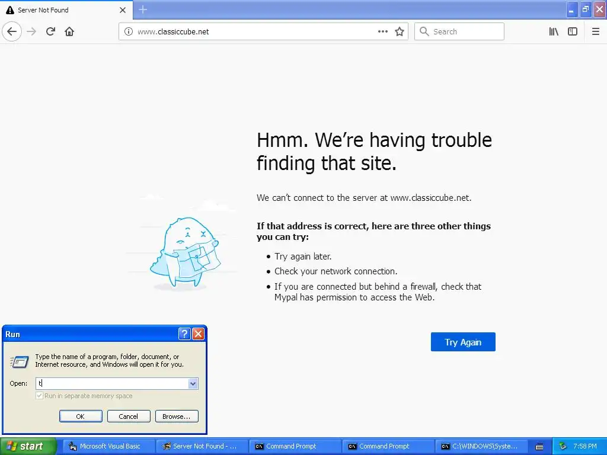This screenshot has width=607, height=455.
Task: Click the search magnifier icon
Action: point(424,31)
